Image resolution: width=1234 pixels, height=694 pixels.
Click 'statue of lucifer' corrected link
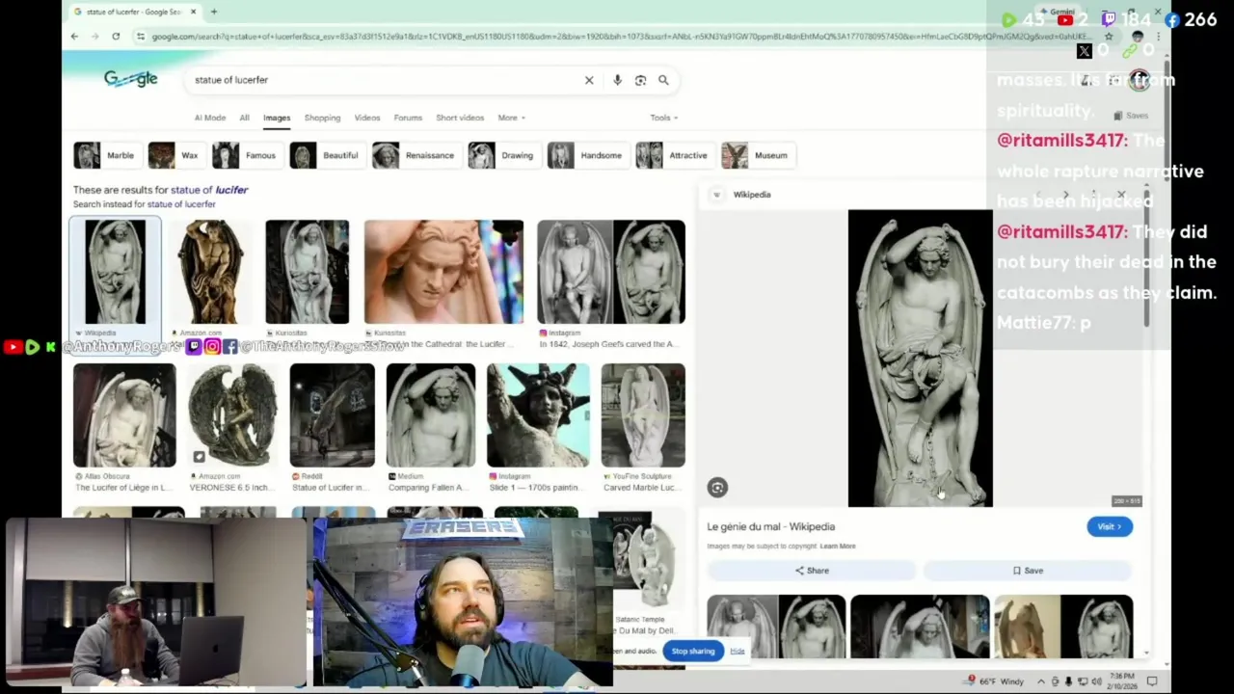pos(209,190)
